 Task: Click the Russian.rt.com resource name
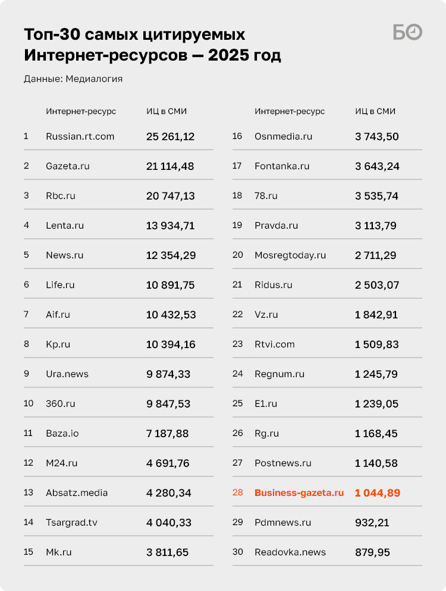(80, 137)
